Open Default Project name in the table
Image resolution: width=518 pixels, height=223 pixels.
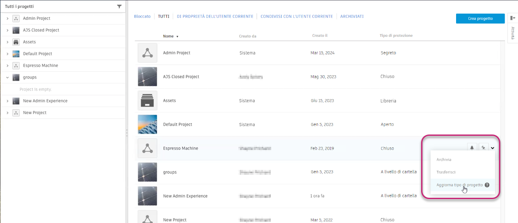click(x=178, y=124)
